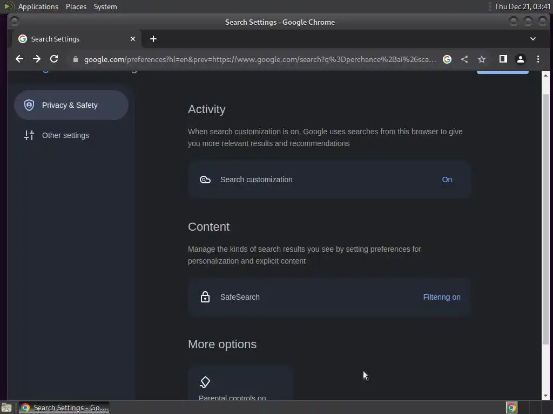Select Privacy & Safety in sidebar
This screenshot has height=414, width=553.
pyautogui.click(x=71, y=105)
